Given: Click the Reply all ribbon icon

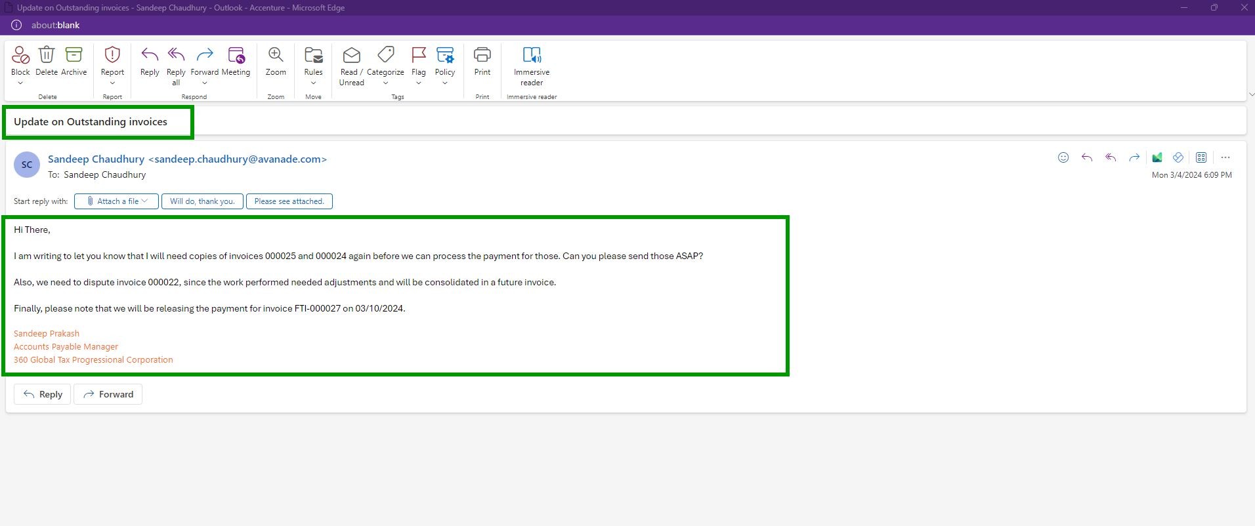Looking at the screenshot, I should 176,55.
